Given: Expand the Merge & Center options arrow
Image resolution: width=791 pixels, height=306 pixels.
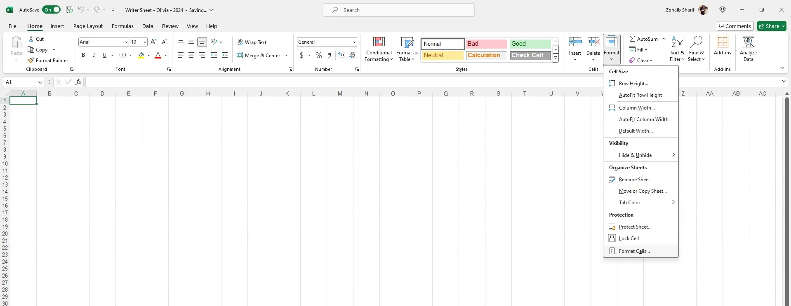Looking at the screenshot, I should [286, 55].
